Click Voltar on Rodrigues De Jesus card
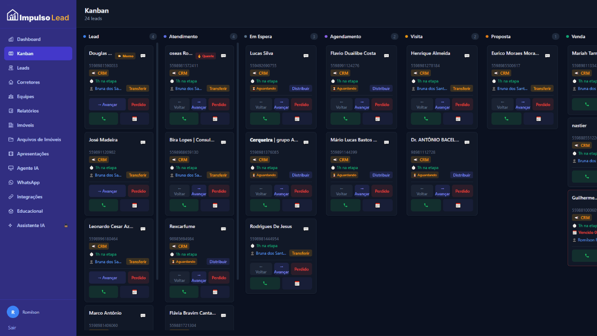This screenshot has width=597, height=336. pos(261,269)
